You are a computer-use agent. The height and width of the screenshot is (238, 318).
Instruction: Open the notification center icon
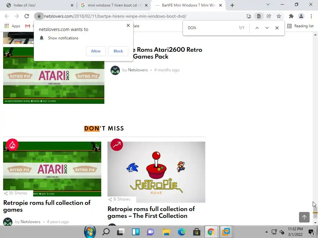tap(312, 232)
